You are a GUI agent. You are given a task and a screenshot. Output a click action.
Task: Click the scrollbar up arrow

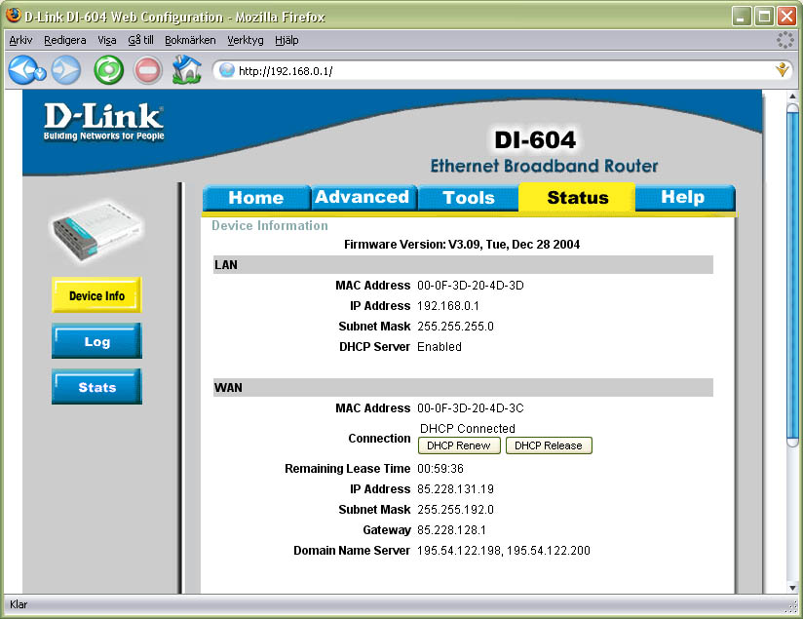(x=792, y=96)
